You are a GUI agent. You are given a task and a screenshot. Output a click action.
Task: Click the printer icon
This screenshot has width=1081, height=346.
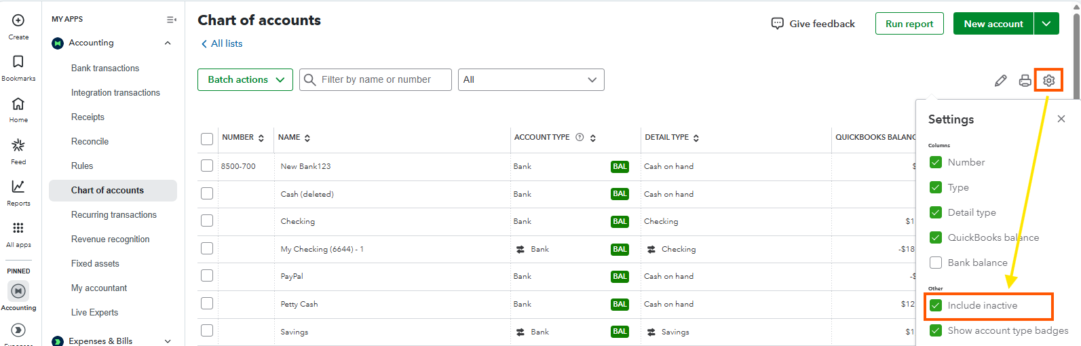coord(1025,81)
